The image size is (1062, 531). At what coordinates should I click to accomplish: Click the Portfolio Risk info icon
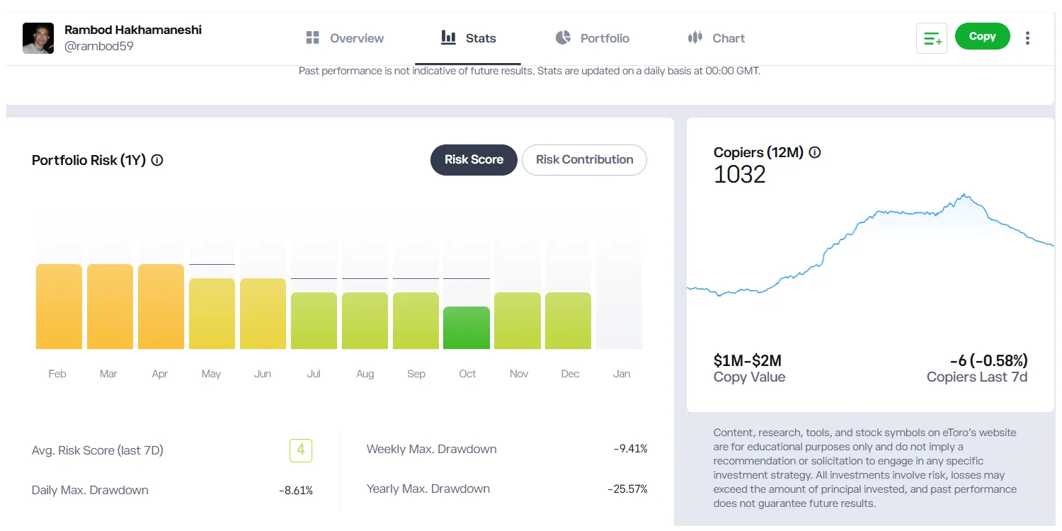click(156, 160)
